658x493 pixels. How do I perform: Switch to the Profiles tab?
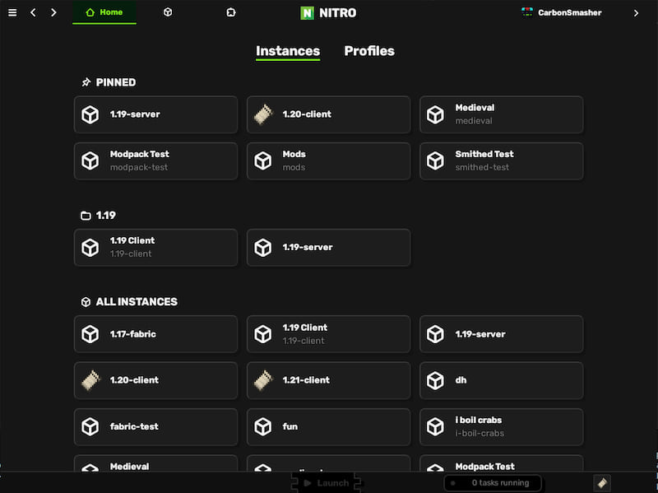point(368,51)
